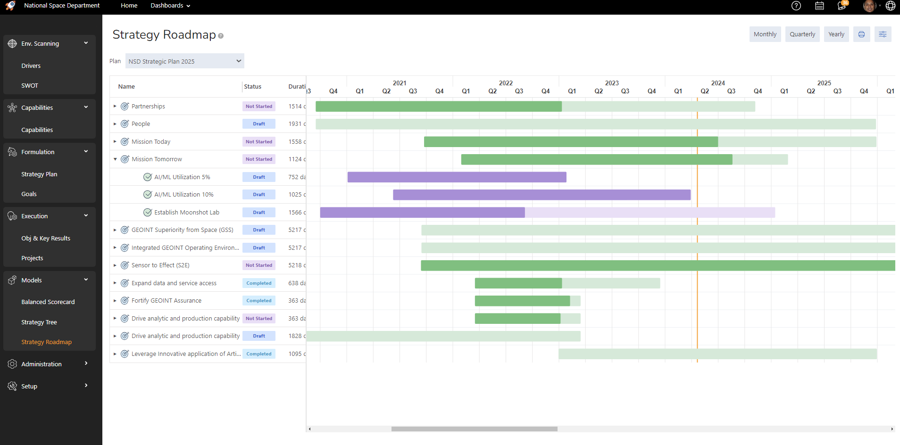Image resolution: width=900 pixels, height=445 pixels.
Task: Open the notifications bell with 36 alerts
Action: pos(842,6)
